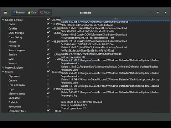
Task: Click the Preview magnifier button
Action: (x=19, y=12)
